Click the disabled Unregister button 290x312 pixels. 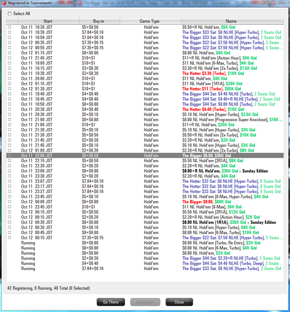point(145,302)
